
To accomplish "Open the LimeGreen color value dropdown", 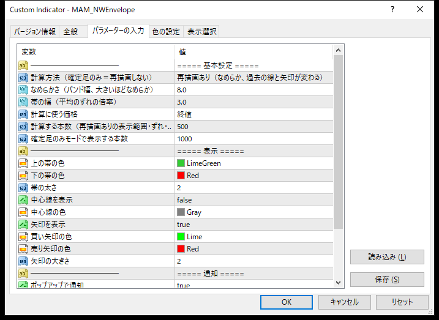I will [254, 163].
